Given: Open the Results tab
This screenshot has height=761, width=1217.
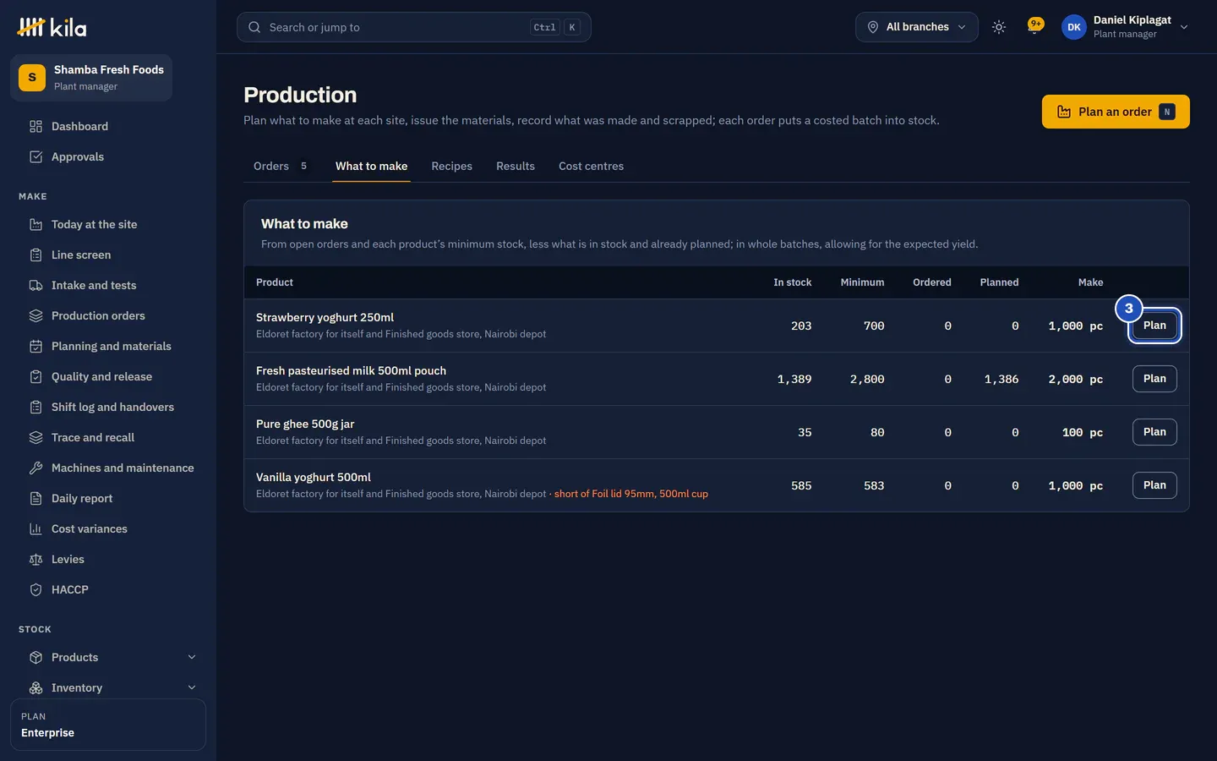Looking at the screenshot, I should click(516, 167).
